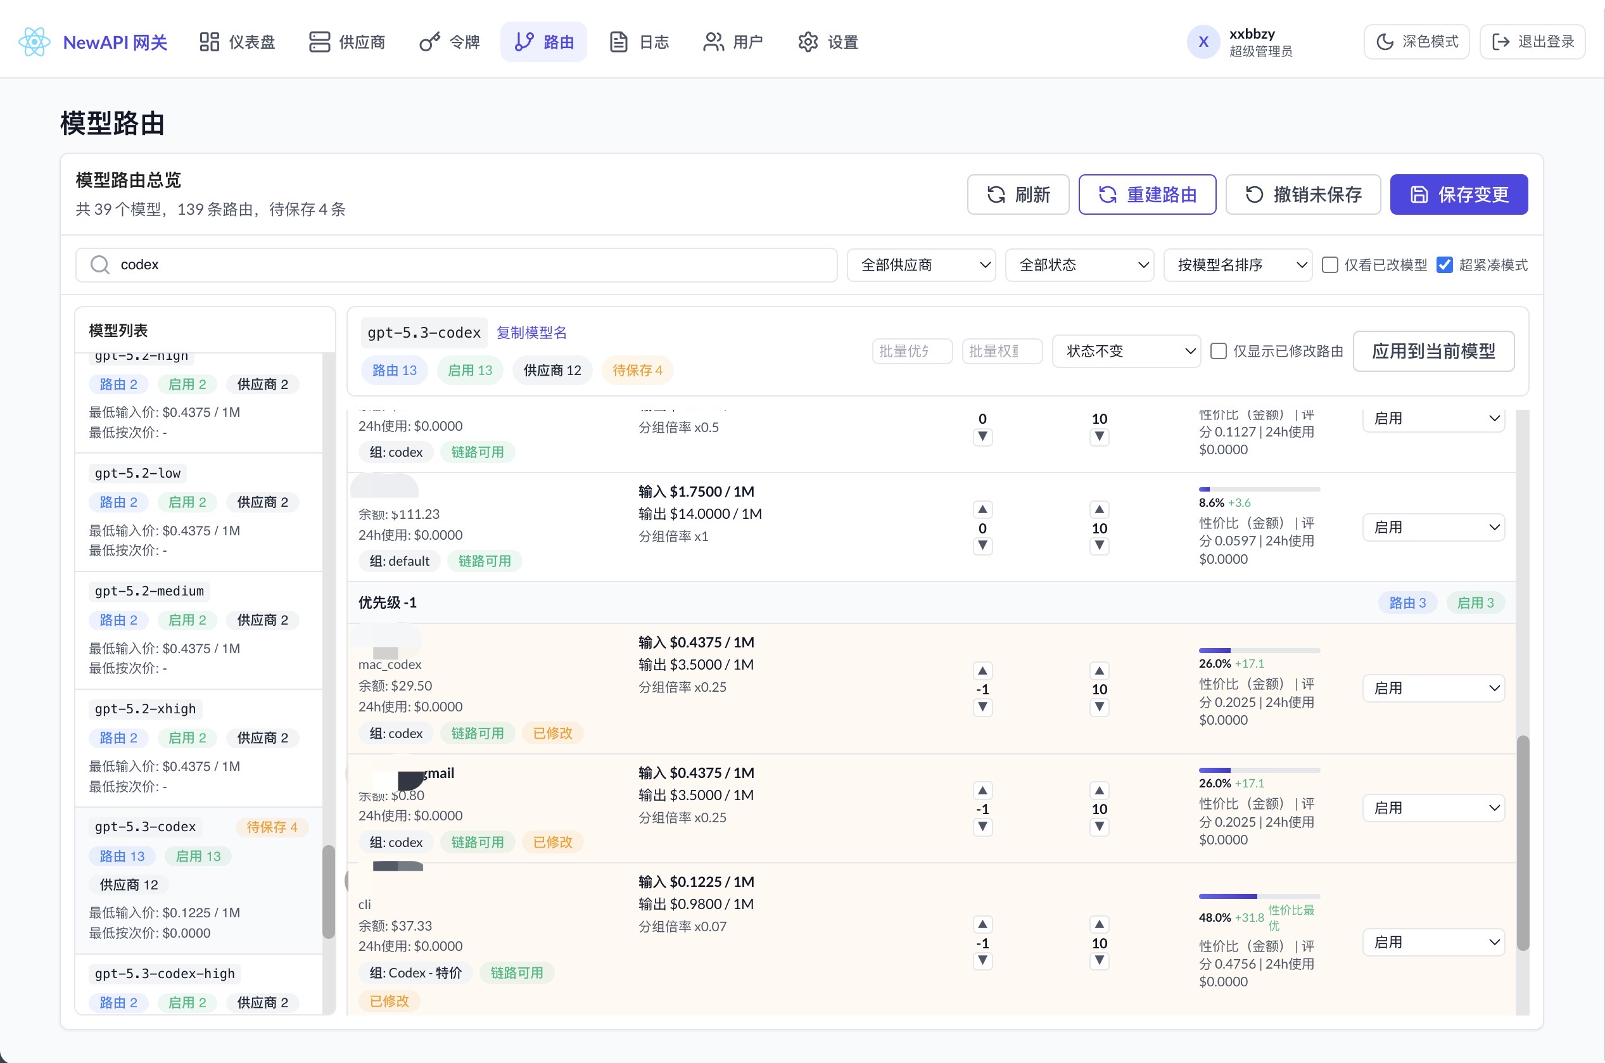Enable 仅看已改模型 checkbox
The width and height of the screenshot is (1605, 1063).
[x=1330, y=264]
